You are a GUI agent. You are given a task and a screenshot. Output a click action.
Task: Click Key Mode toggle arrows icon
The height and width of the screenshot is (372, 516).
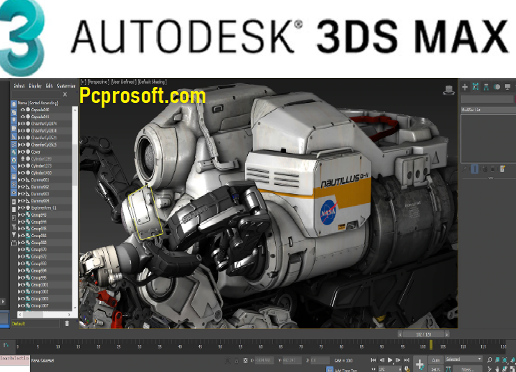coord(375,369)
